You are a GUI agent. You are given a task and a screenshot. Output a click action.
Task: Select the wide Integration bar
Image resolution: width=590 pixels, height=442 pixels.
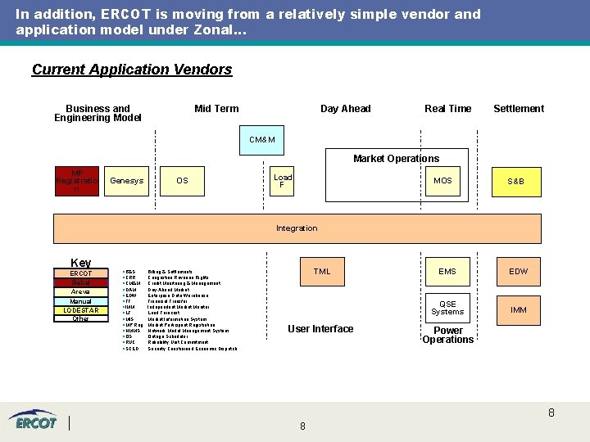point(297,228)
